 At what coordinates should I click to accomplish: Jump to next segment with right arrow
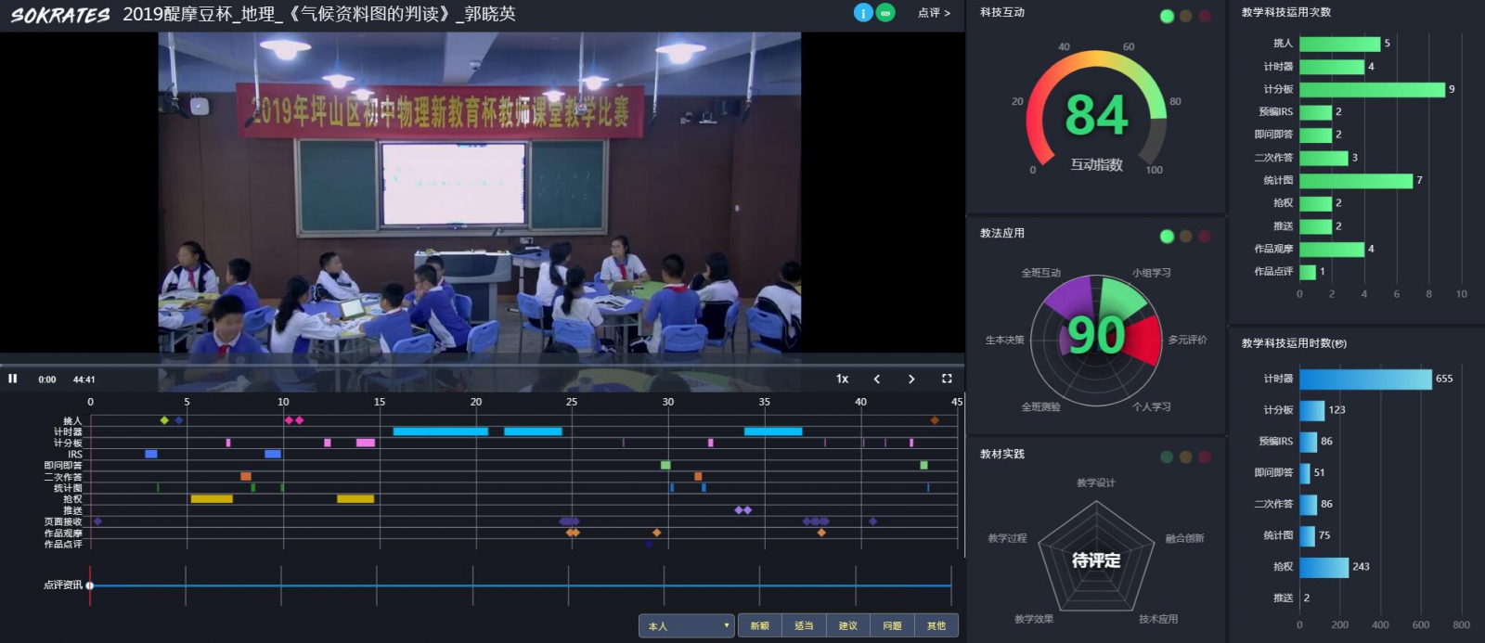click(911, 379)
